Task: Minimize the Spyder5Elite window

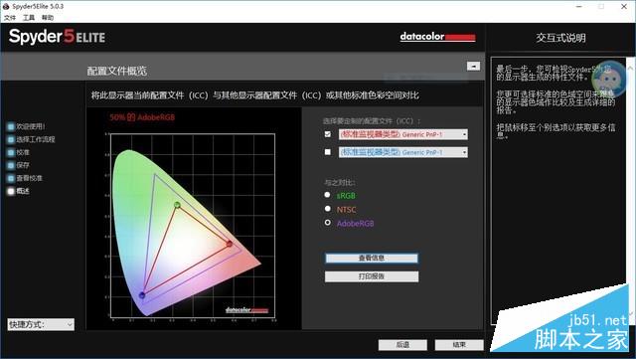Action: pos(579,7)
